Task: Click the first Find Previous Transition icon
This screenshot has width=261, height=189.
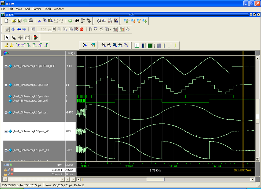Action: pos(18,45)
